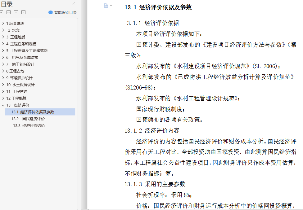Go to 5 工程布置及主要建筑物 in outline

pyautogui.click(x=27, y=50)
